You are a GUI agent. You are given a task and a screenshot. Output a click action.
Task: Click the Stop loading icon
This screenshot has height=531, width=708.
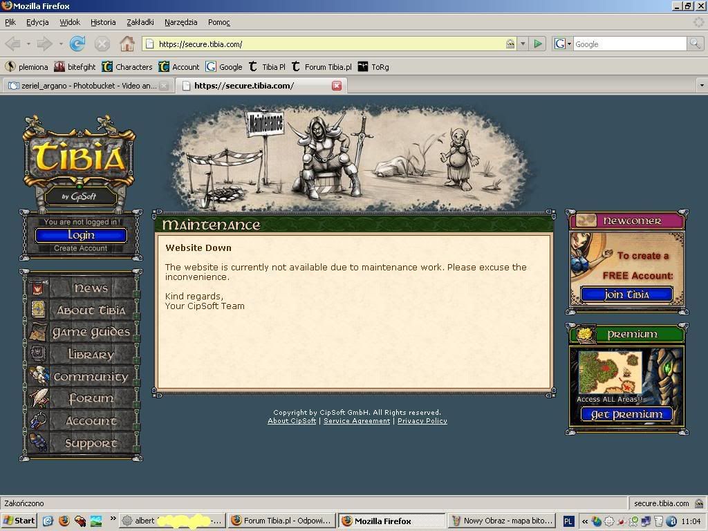coord(102,44)
